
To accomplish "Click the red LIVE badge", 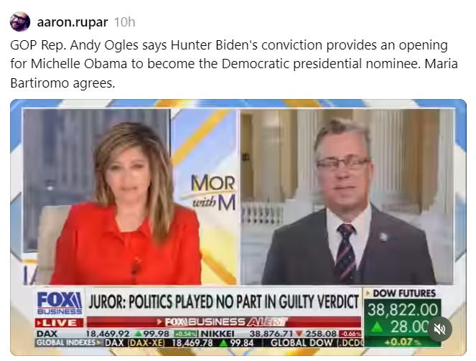I will pos(59,323).
